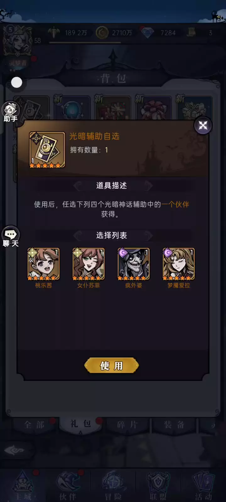Viewport: 226px width, 502px height.
Task: Open 活动 in bottom navigation
Action: tap(203, 485)
